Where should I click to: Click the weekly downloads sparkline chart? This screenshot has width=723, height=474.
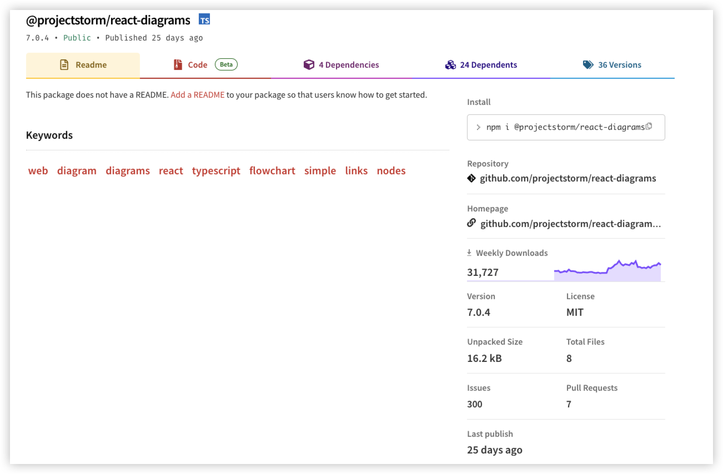point(607,270)
